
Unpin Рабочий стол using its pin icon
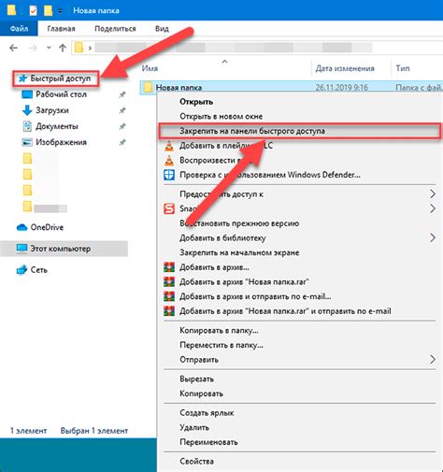pyautogui.click(x=122, y=94)
